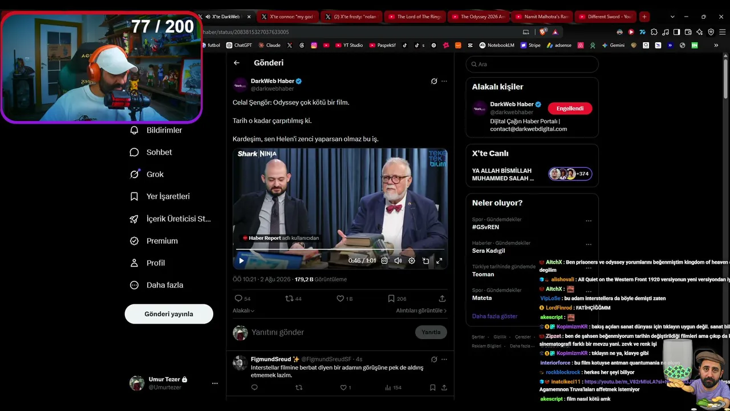This screenshot has height=411, width=730.
Task: Open ChatGPT bookmark
Action: (x=239, y=45)
